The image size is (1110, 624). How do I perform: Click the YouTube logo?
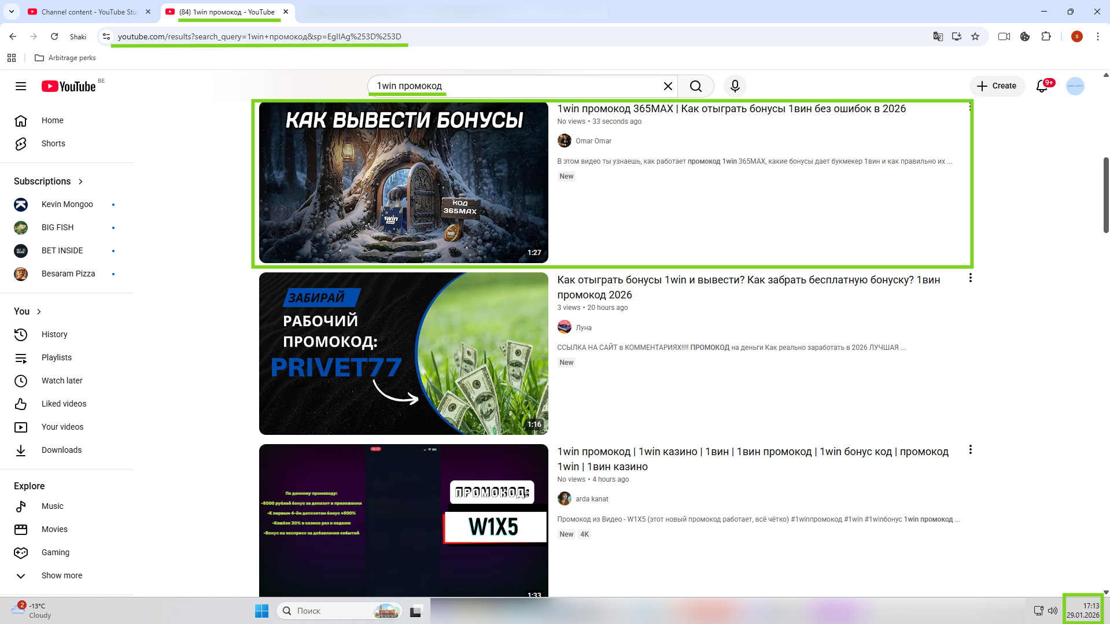click(68, 86)
